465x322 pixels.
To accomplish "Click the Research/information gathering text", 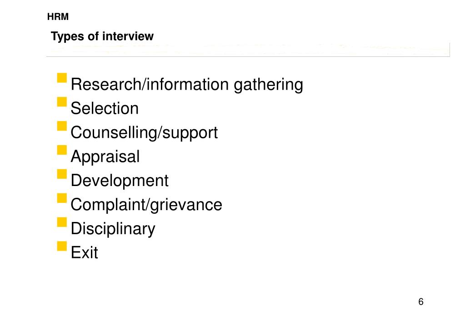I will [187, 85].
